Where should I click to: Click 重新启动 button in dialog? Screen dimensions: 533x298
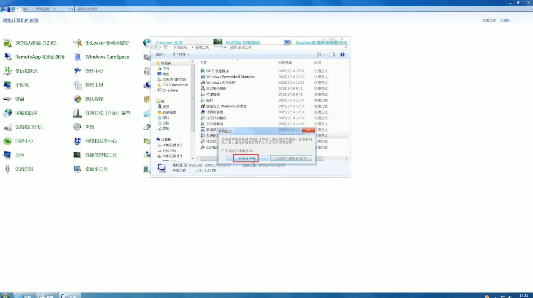[247, 158]
